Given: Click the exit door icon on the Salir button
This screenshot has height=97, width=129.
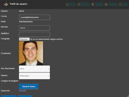Looking at the screenshot, I should 120,5.
